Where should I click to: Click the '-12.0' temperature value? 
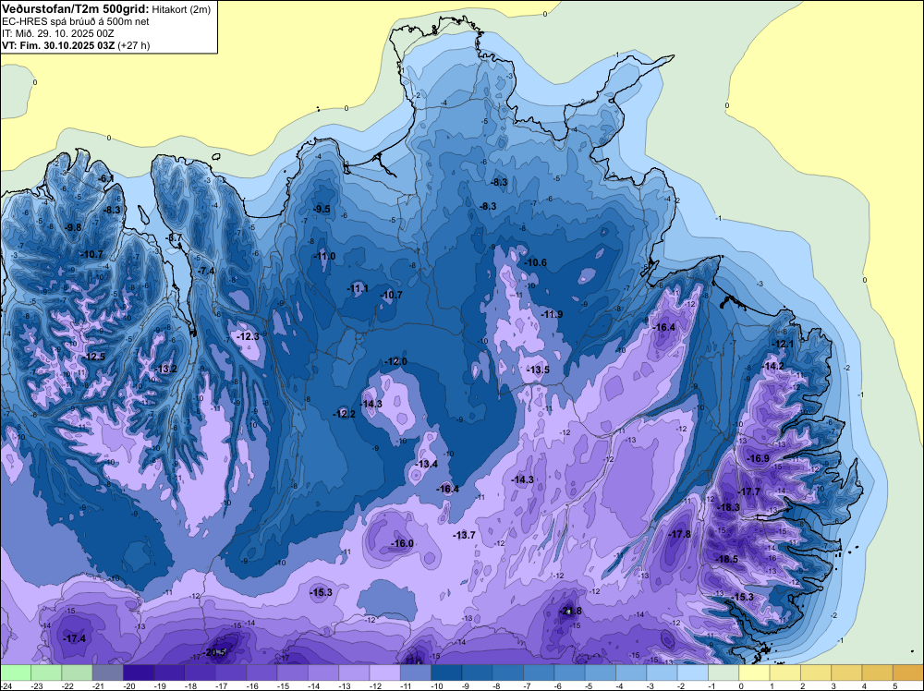(396, 361)
